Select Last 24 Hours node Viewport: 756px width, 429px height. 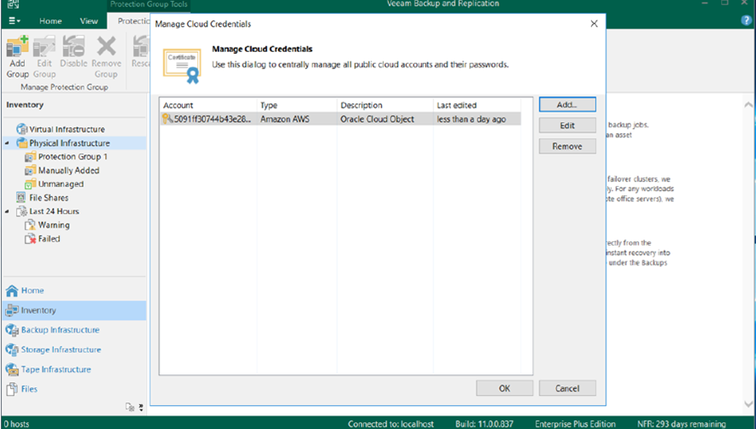pos(54,212)
